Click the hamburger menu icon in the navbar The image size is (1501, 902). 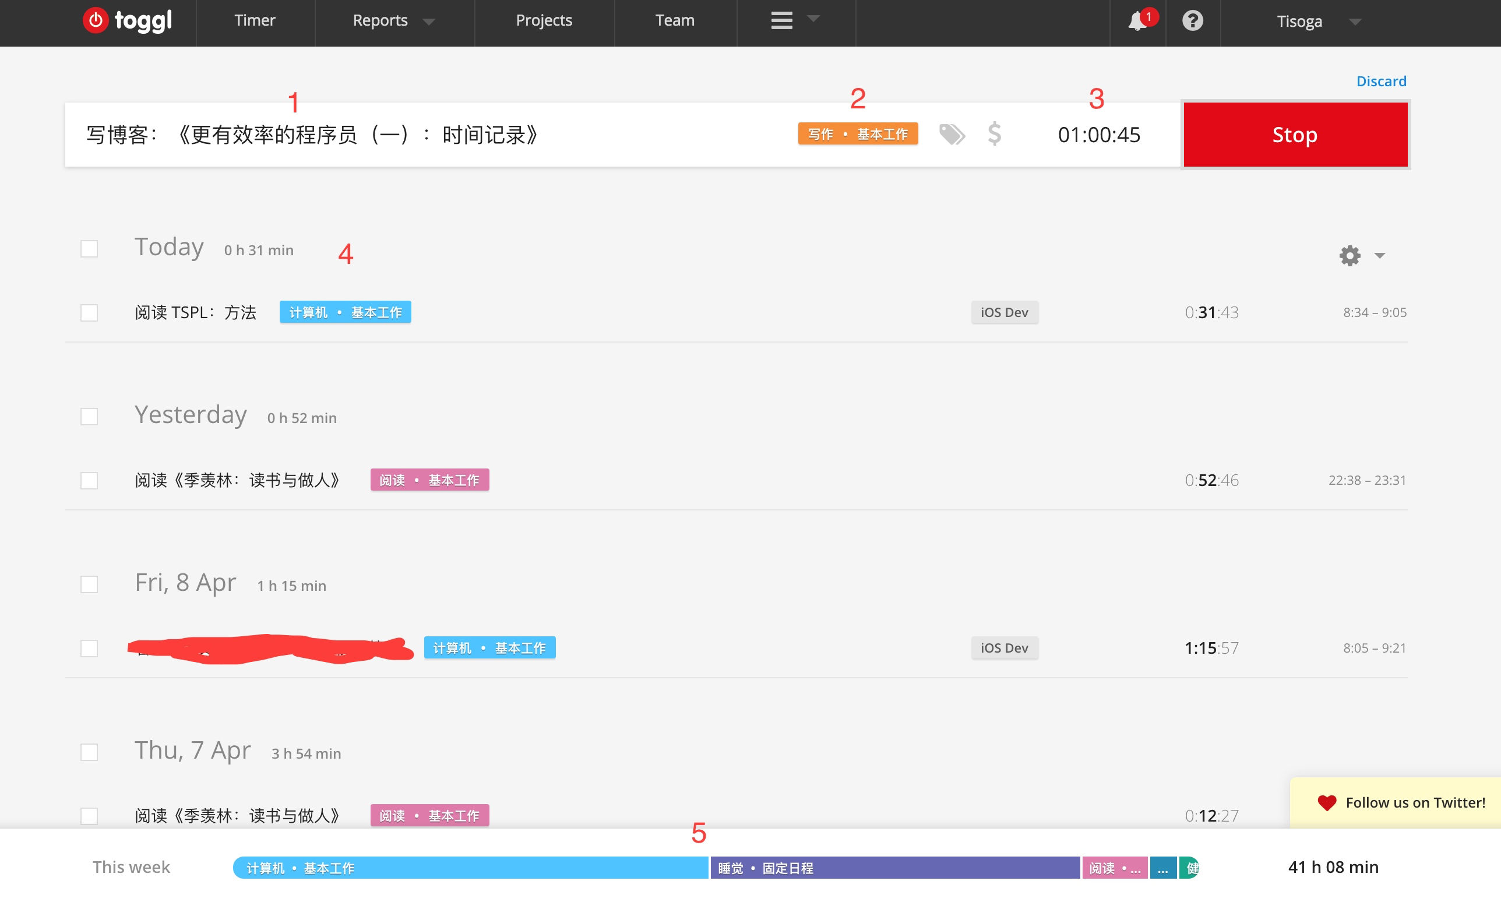pyautogui.click(x=781, y=20)
